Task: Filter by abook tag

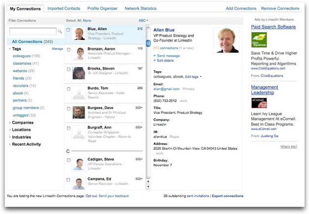Action: tap(21, 93)
